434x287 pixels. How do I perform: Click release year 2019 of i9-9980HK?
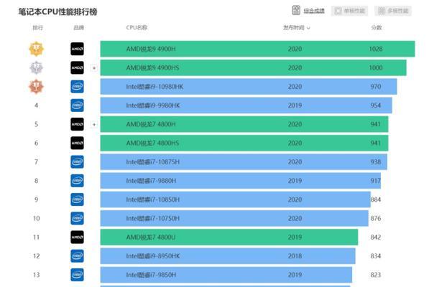[295, 105]
